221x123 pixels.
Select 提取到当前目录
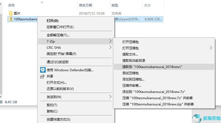(x=134, y=61)
